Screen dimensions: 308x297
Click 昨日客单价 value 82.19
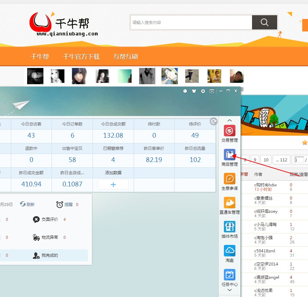coord(154,160)
